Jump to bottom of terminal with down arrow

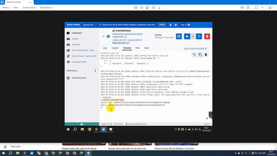click(207, 118)
